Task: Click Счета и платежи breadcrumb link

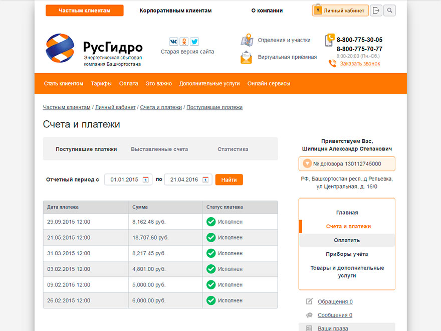Action: (x=161, y=107)
